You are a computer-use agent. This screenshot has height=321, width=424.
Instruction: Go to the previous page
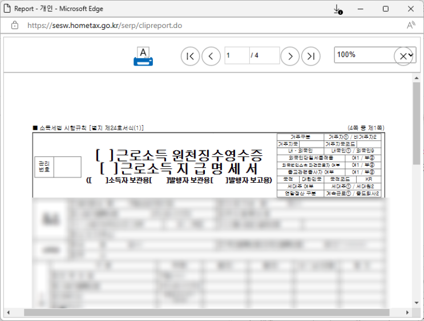[211, 57]
